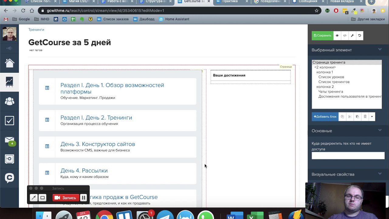Click the browser back arrow
The width and height of the screenshot is (389, 219).
click(x=6, y=11)
